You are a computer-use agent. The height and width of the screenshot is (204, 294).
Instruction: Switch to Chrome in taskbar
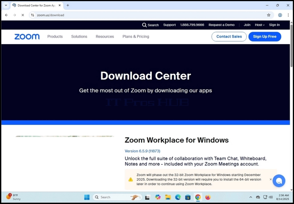click(198, 197)
